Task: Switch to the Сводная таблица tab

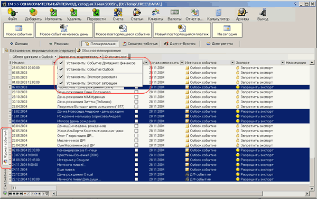Action: pos(140,44)
